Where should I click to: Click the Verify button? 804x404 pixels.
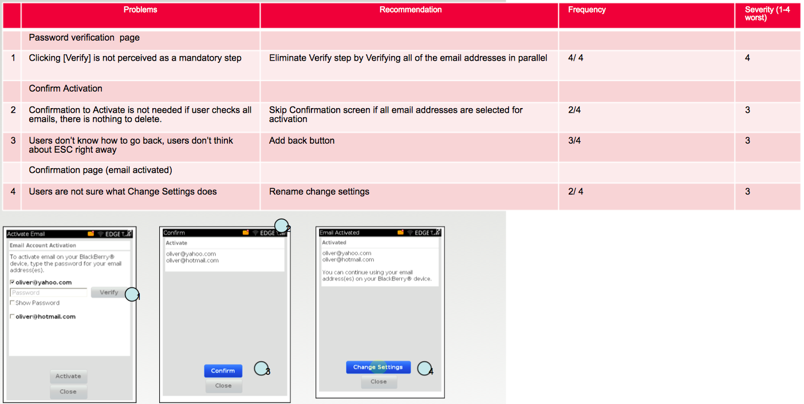109,292
